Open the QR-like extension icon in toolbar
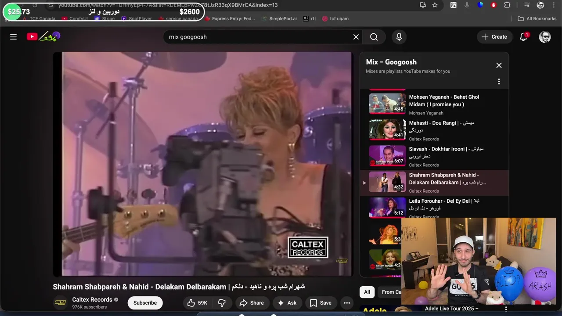 click(x=454, y=5)
